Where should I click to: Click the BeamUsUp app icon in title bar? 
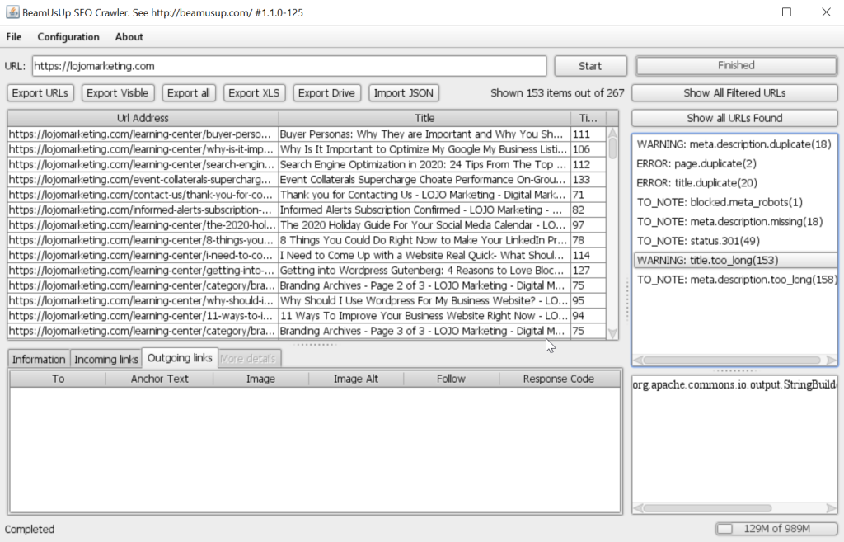12,12
